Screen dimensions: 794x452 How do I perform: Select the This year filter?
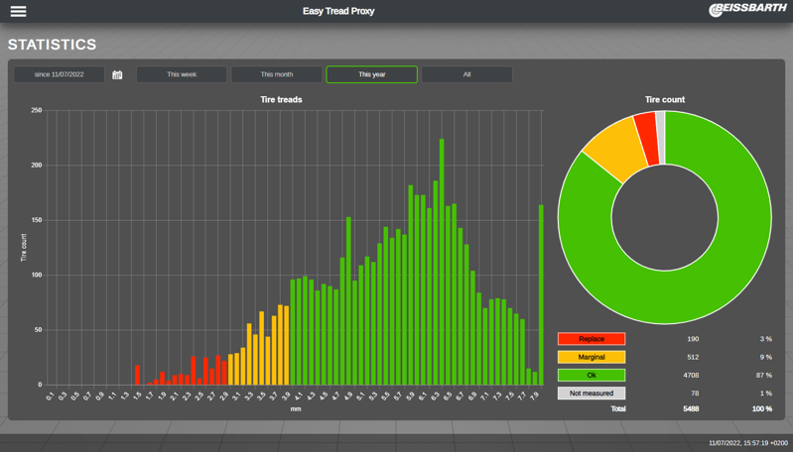(x=372, y=74)
